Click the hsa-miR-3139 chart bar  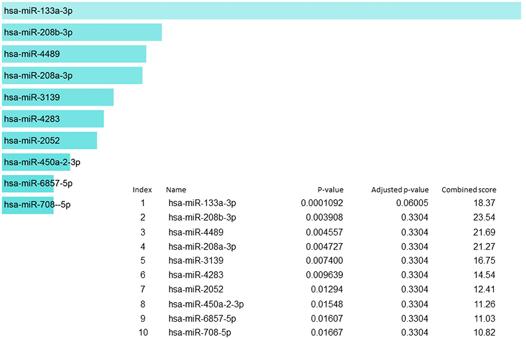point(58,97)
